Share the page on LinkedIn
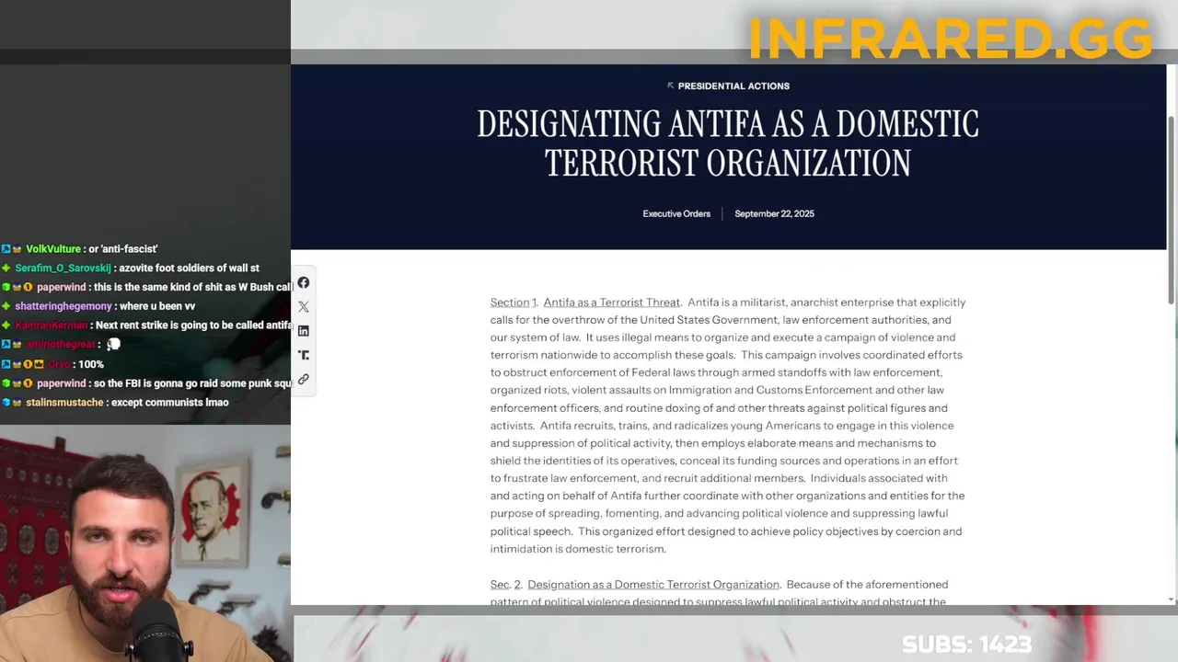The height and width of the screenshot is (662, 1178). 304,331
